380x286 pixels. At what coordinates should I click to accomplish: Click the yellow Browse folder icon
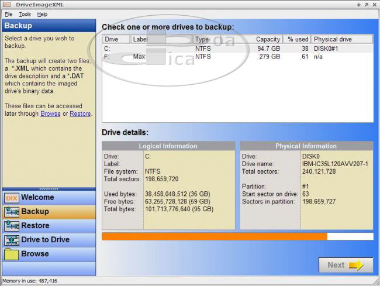point(12,254)
